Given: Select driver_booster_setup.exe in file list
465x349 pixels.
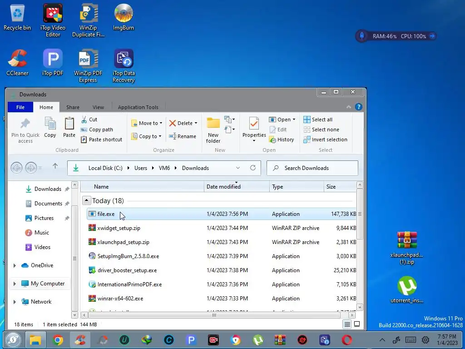Looking at the screenshot, I should 222,270.
